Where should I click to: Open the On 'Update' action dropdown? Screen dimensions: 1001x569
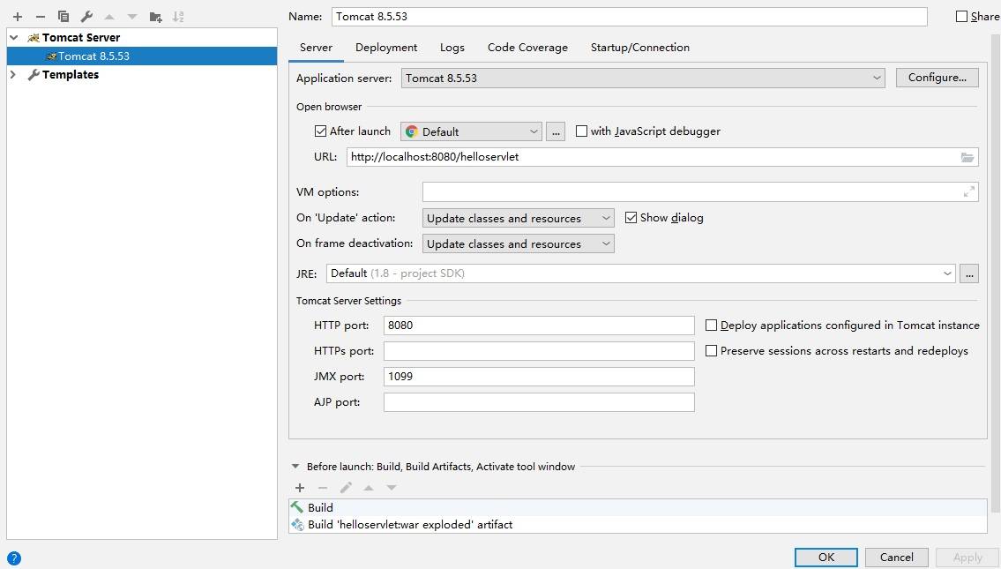coord(519,218)
